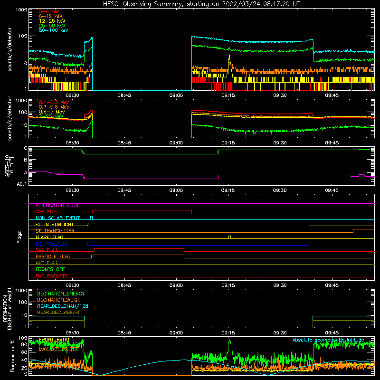Select the 09:00 tick label under the MeV panel
The image size is (380, 380).
(176, 143)
